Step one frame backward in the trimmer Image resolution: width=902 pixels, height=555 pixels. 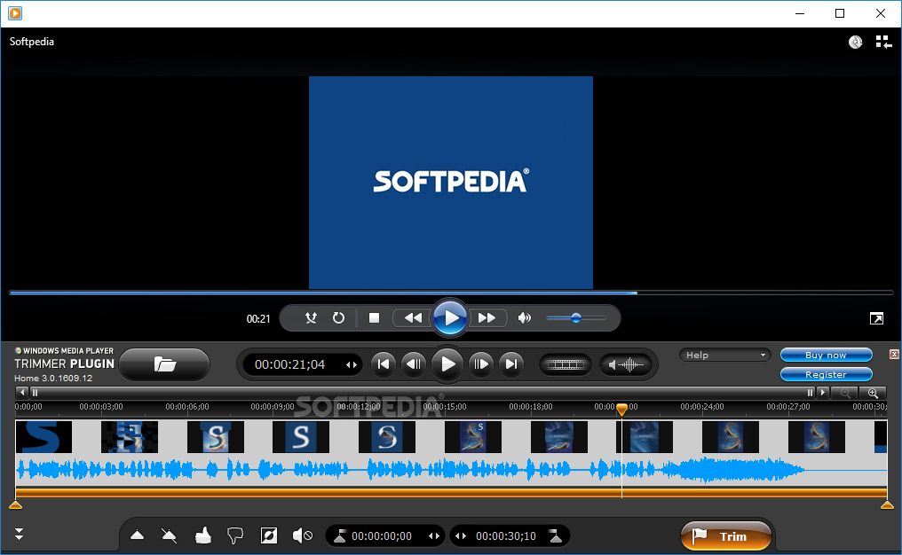coord(414,363)
